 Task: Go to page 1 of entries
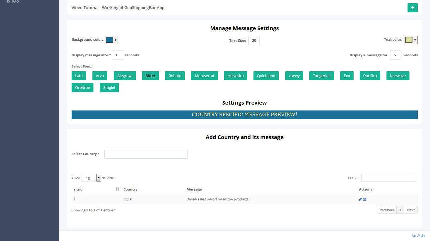400,210
